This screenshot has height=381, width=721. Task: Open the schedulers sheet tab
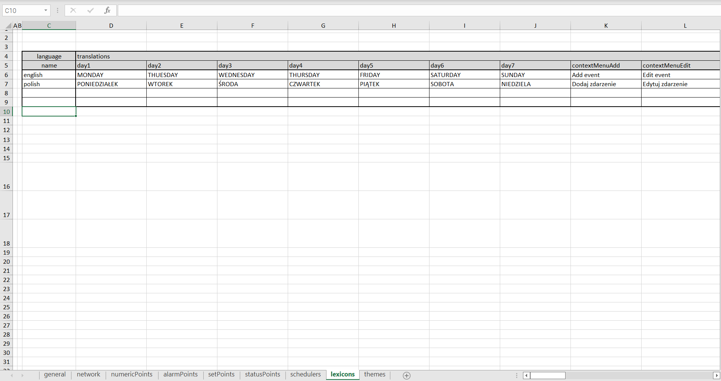305,375
